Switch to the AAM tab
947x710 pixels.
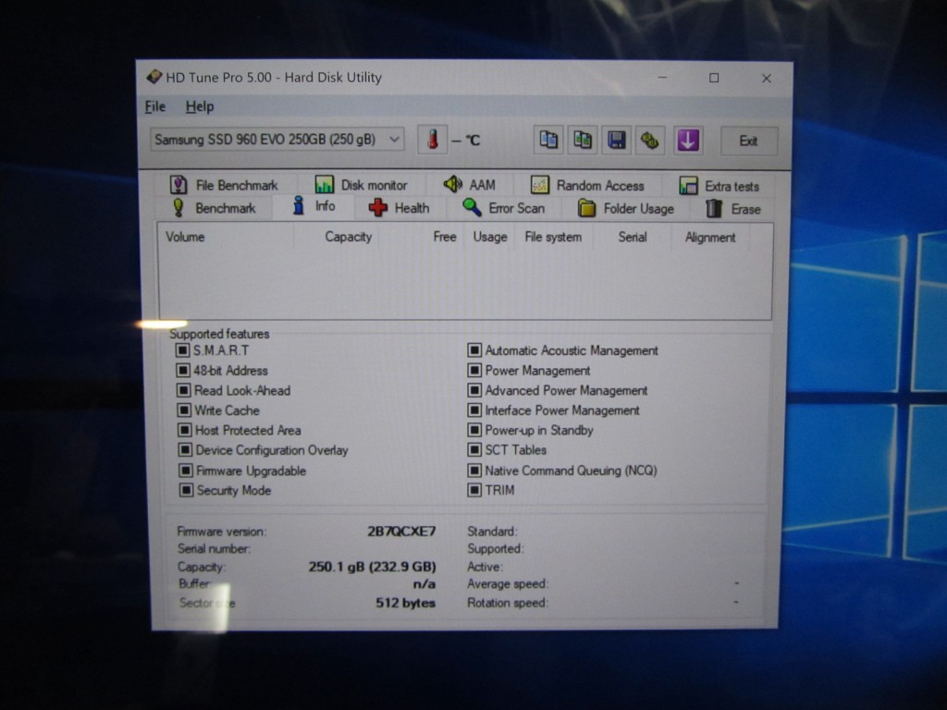point(470,185)
